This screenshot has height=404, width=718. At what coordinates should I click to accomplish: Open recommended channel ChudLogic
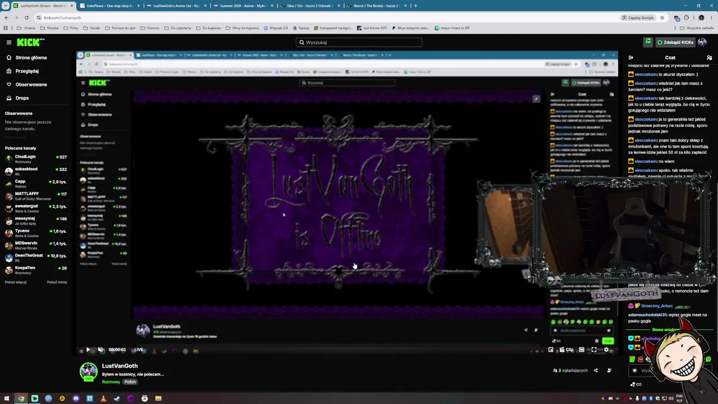[x=36, y=159]
